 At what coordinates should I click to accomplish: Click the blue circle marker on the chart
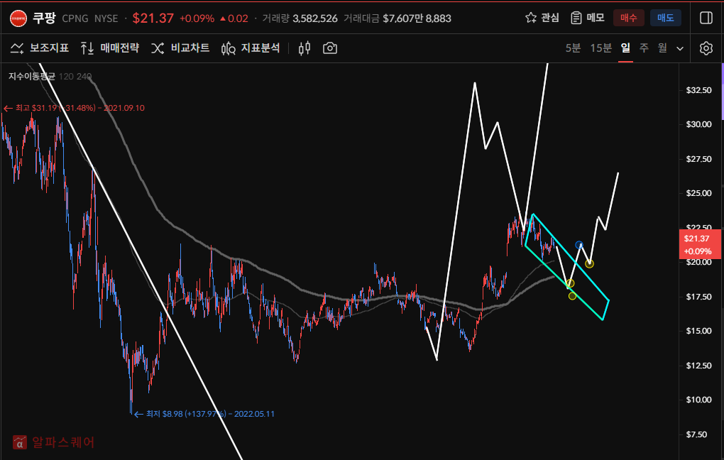[x=579, y=245]
